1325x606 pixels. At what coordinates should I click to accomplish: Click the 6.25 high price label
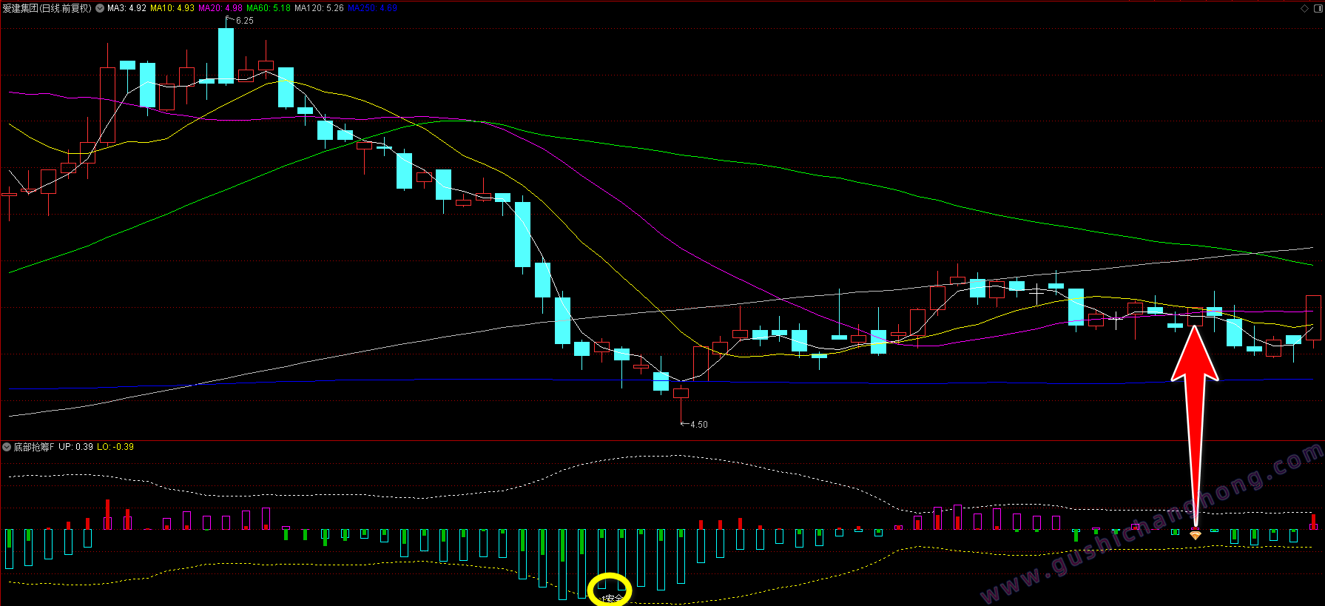click(244, 21)
